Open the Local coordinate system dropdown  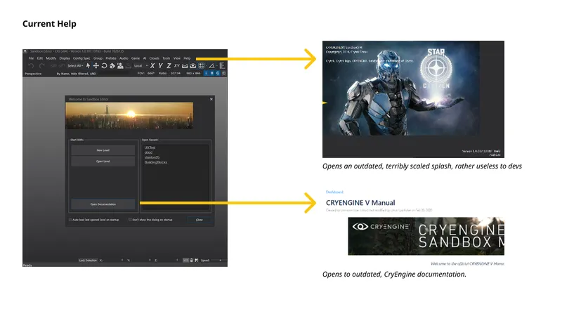pyautogui.click(x=140, y=65)
